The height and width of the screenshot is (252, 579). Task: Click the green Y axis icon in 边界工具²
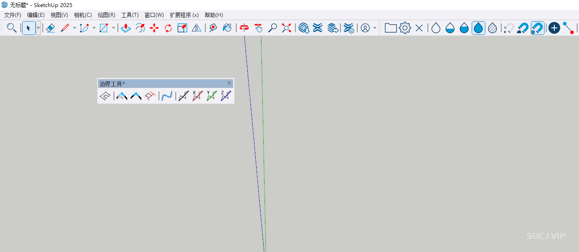point(212,96)
